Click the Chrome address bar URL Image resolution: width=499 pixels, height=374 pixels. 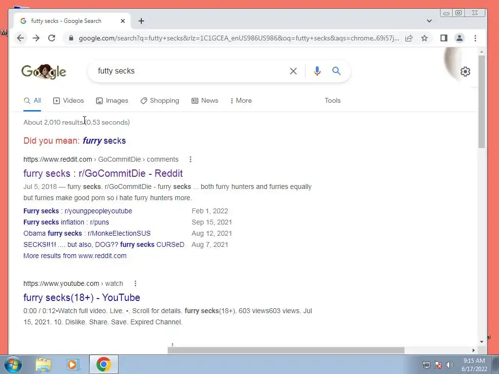click(x=239, y=38)
